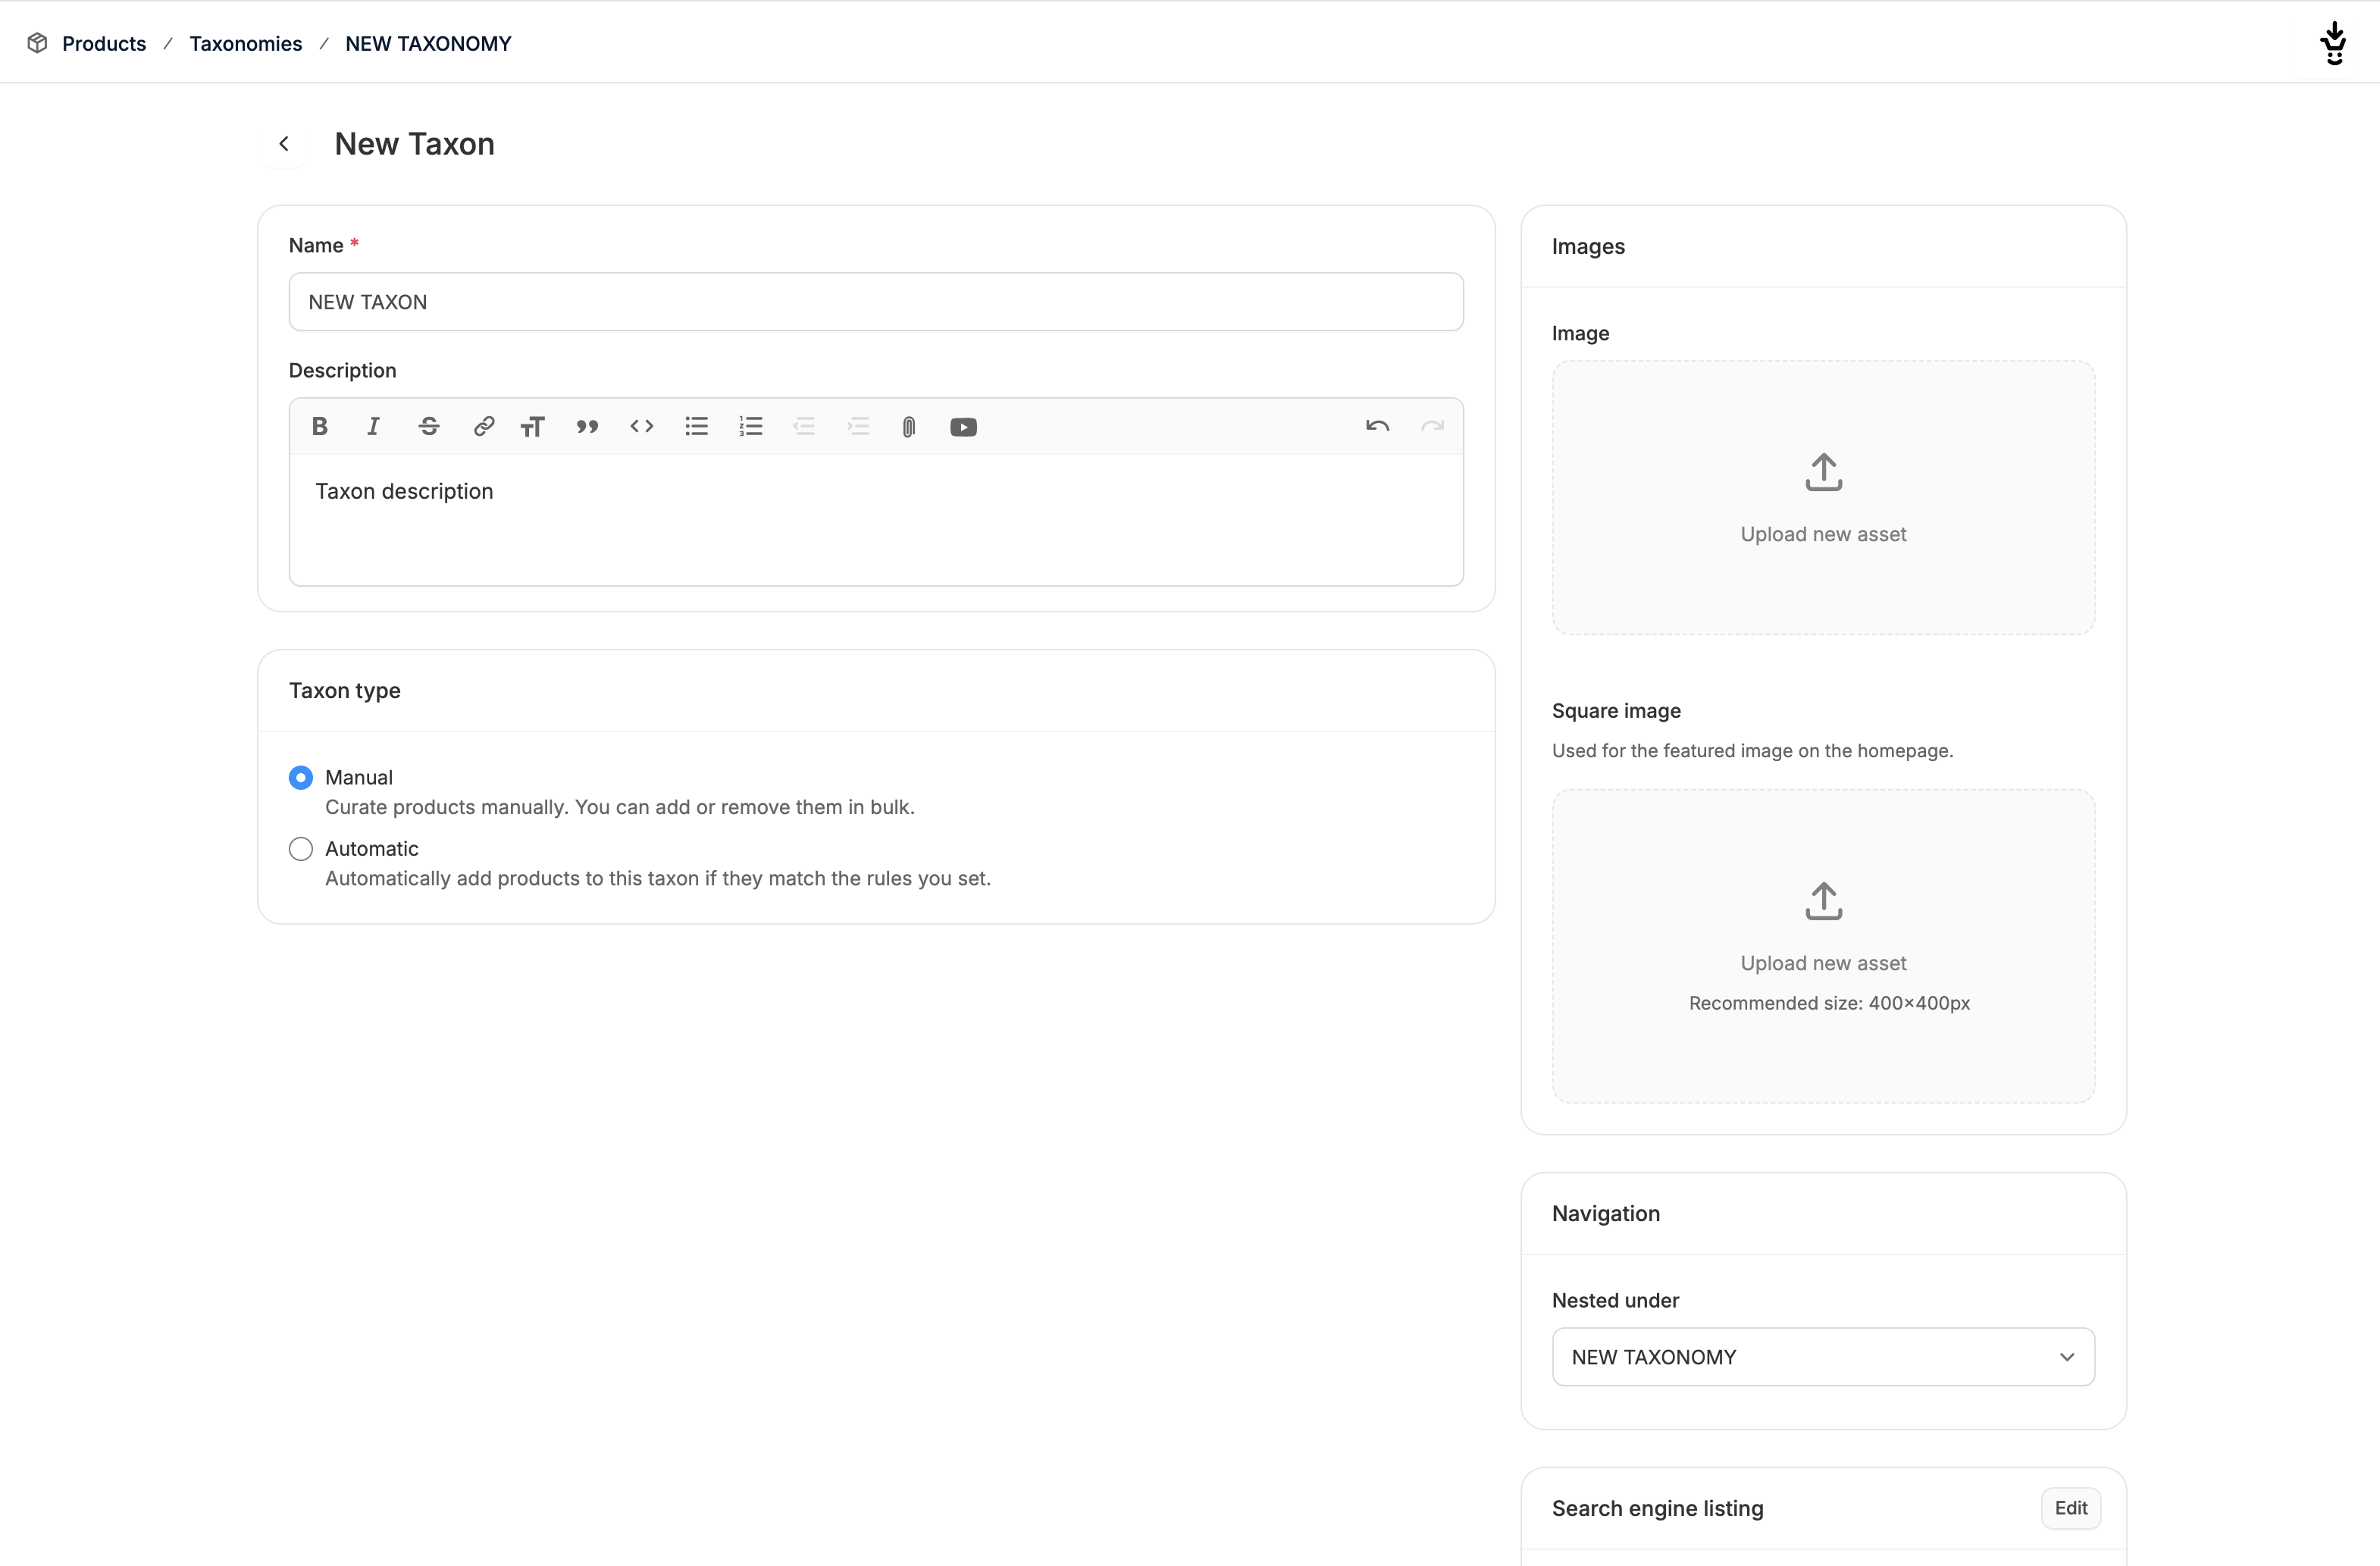Open the Nested under dropdown

pos(1822,1357)
